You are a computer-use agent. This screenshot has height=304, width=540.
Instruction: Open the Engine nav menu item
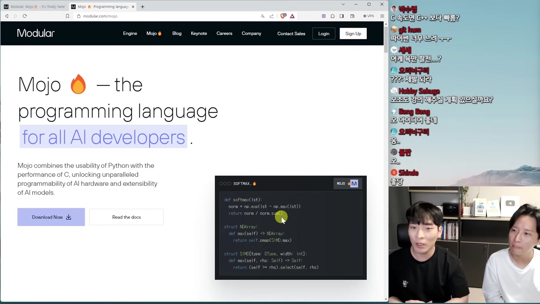click(x=130, y=33)
